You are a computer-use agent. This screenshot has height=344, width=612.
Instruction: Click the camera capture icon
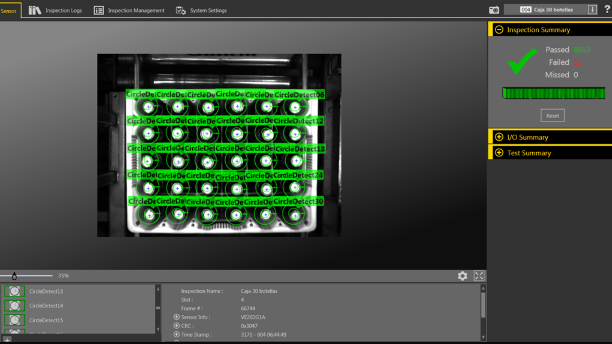pos(494,10)
